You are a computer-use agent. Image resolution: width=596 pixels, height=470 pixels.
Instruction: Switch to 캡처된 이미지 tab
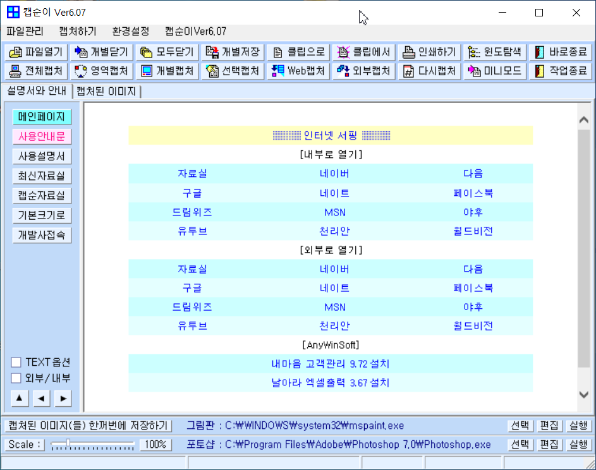click(x=106, y=91)
